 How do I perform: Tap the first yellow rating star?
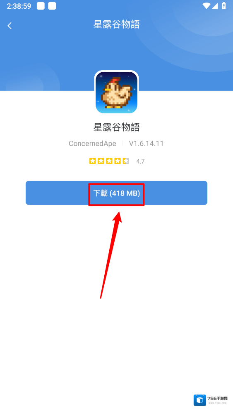point(92,161)
